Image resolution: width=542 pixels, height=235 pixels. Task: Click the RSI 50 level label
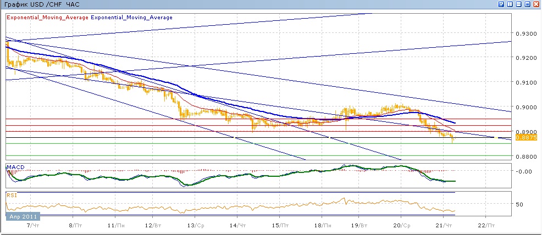[x=519, y=204]
